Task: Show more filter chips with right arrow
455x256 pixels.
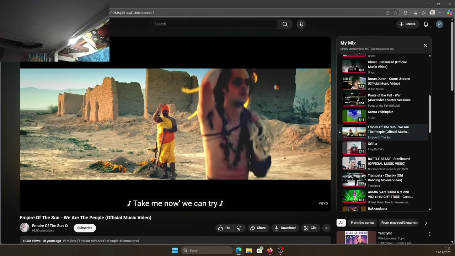Action: click(x=426, y=223)
